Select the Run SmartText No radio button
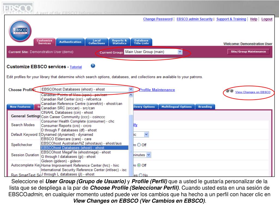The width and height of the screenshot is (279, 209). coord(141,175)
